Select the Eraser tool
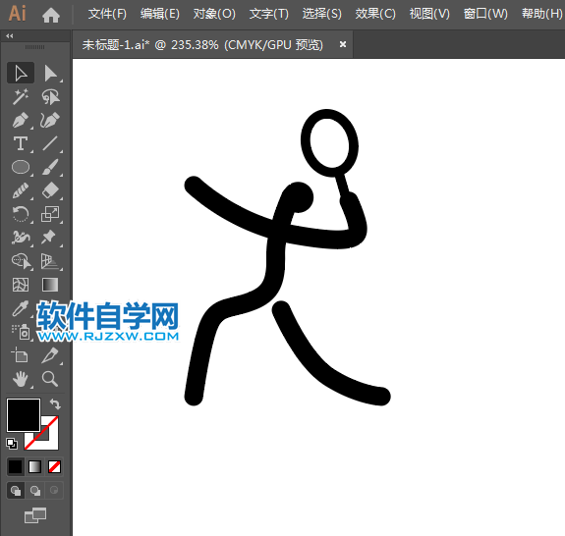The height and width of the screenshot is (536, 565). pos(50,190)
